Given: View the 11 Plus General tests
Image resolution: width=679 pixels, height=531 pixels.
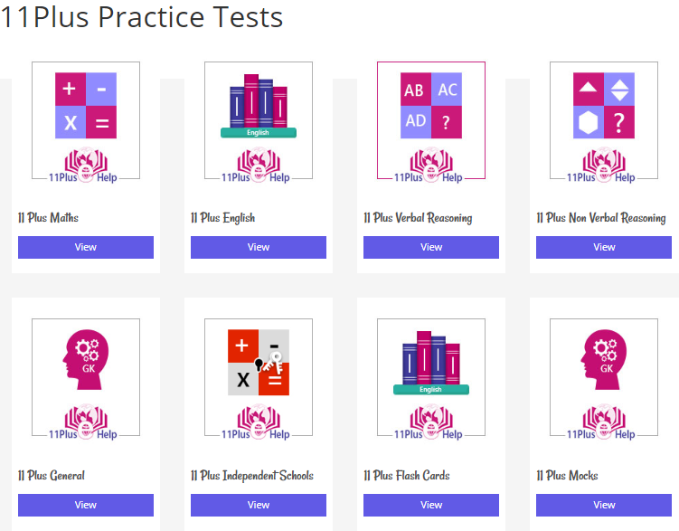Looking at the screenshot, I should 86,505.
